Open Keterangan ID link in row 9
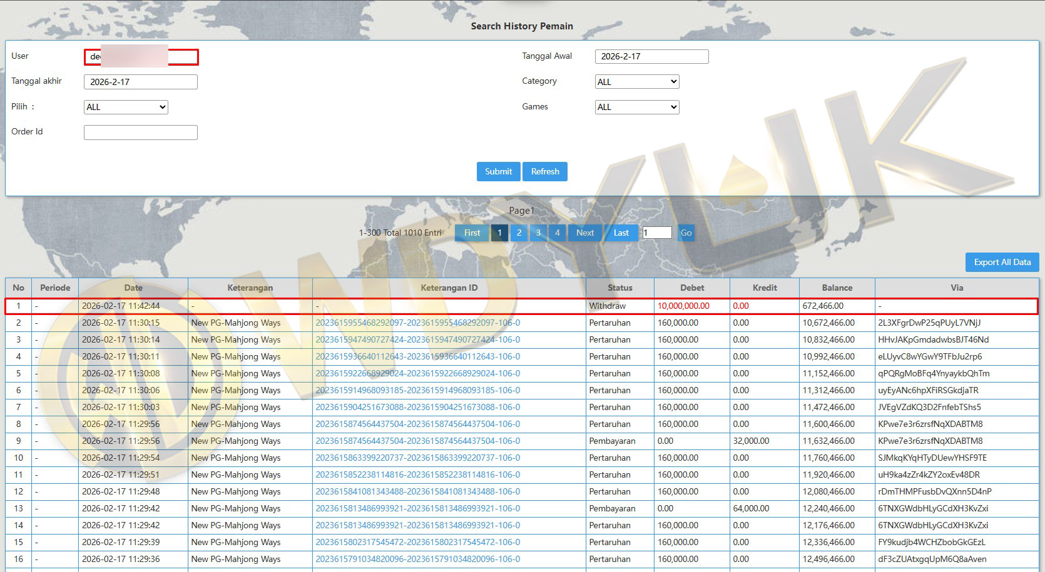The height and width of the screenshot is (572, 1045). click(x=417, y=441)
